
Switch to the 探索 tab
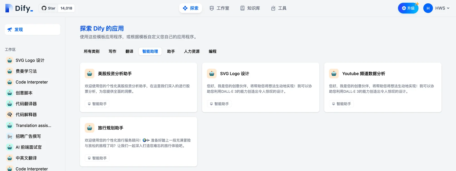[190, 8]
